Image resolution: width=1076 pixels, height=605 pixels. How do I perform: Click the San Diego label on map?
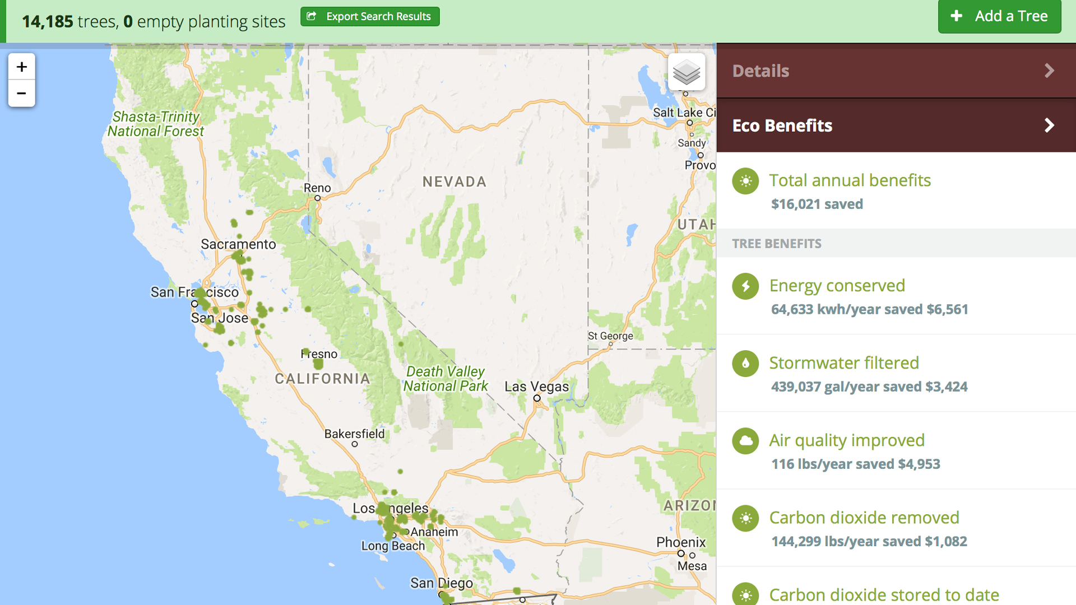tap(442, 583)
